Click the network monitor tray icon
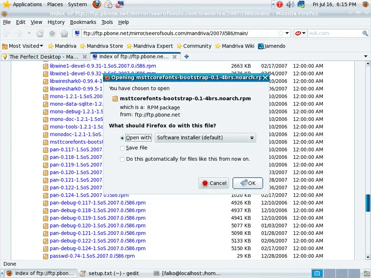Viewport: 371px width, 278px height. coord(301,4)
